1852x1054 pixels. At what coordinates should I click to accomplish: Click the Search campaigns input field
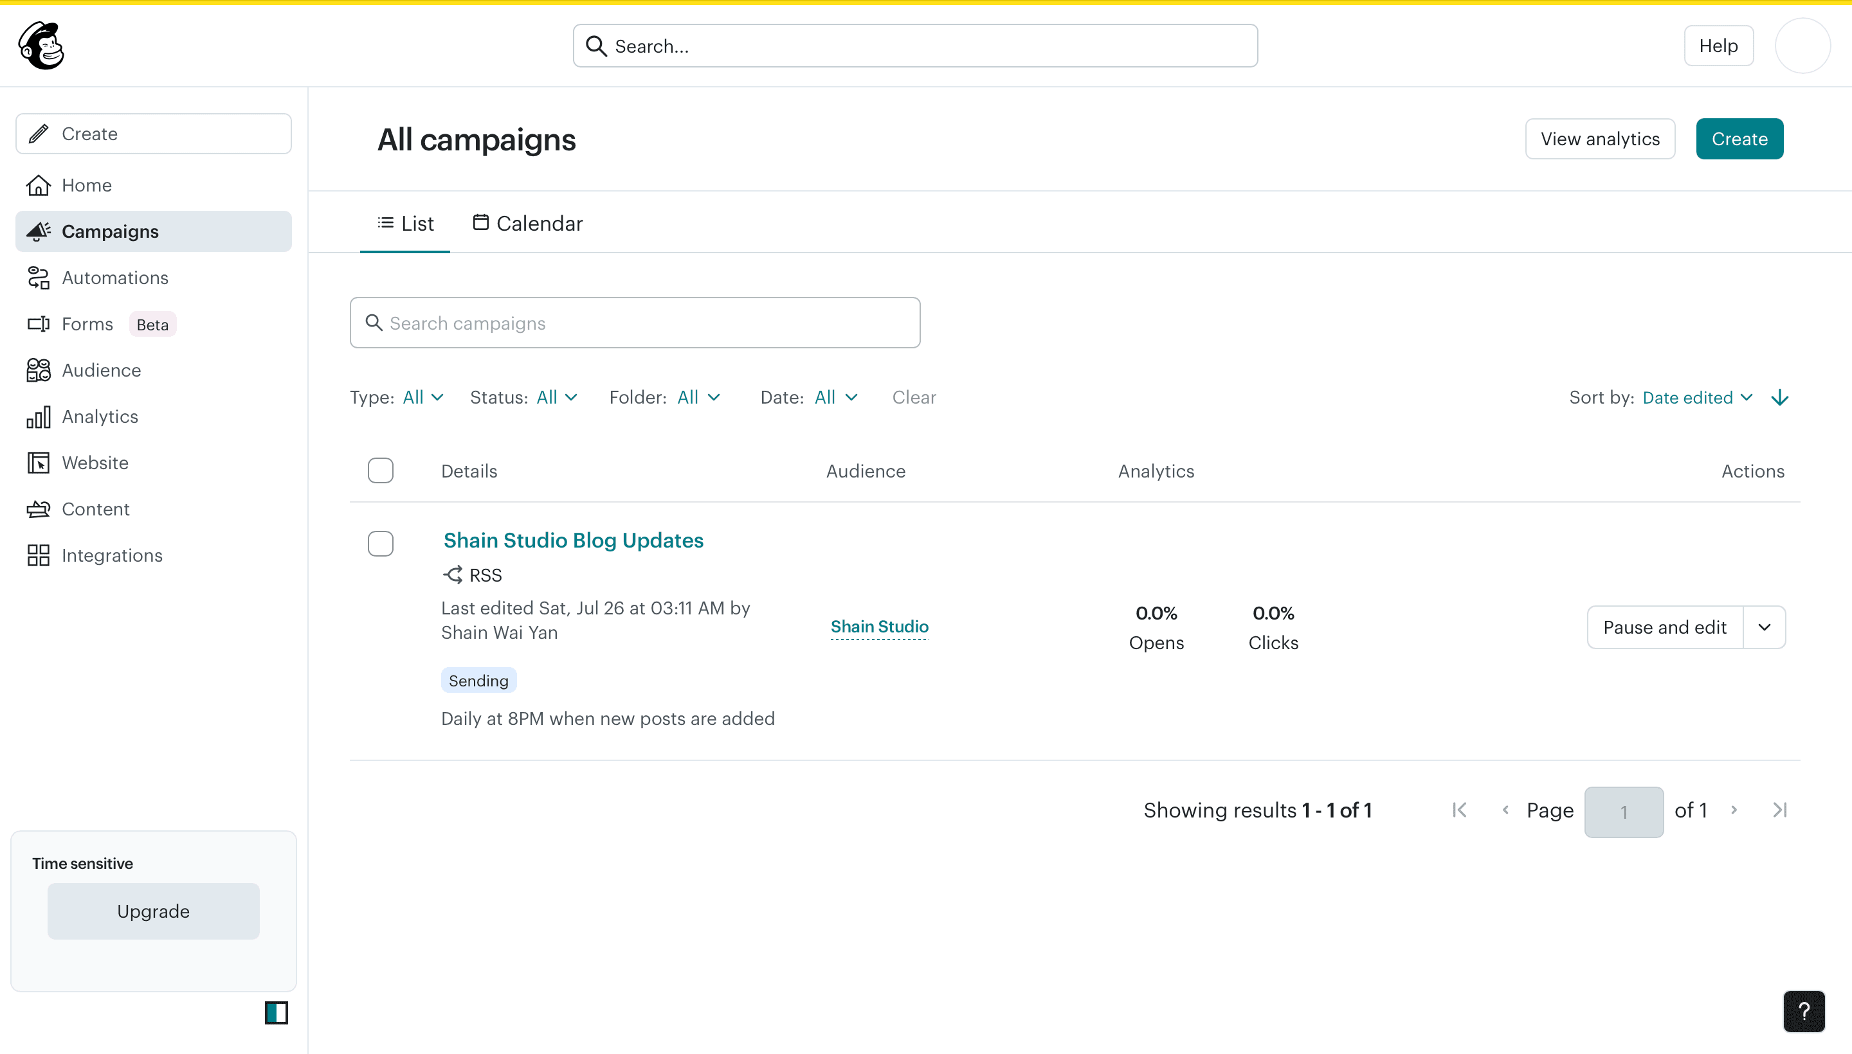tap(635, 322)
